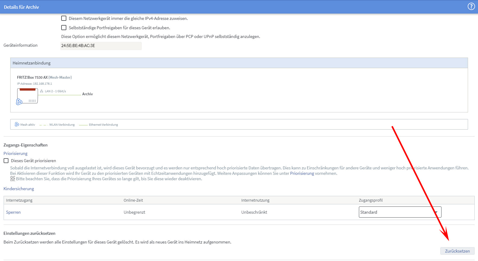Click the 'LAN 2 - 1 Gbit/s' connection label
Viewport: 478px width, 261px height.
coord(55,91)
